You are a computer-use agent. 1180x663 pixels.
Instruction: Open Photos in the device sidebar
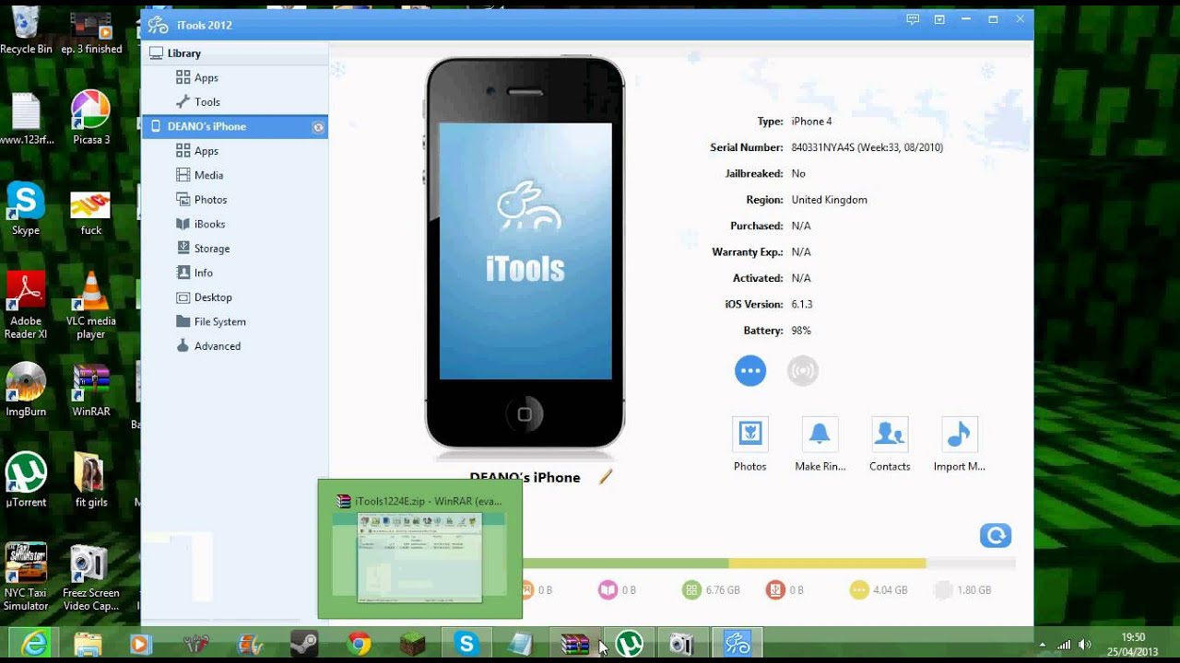click(x=210, y=200)
